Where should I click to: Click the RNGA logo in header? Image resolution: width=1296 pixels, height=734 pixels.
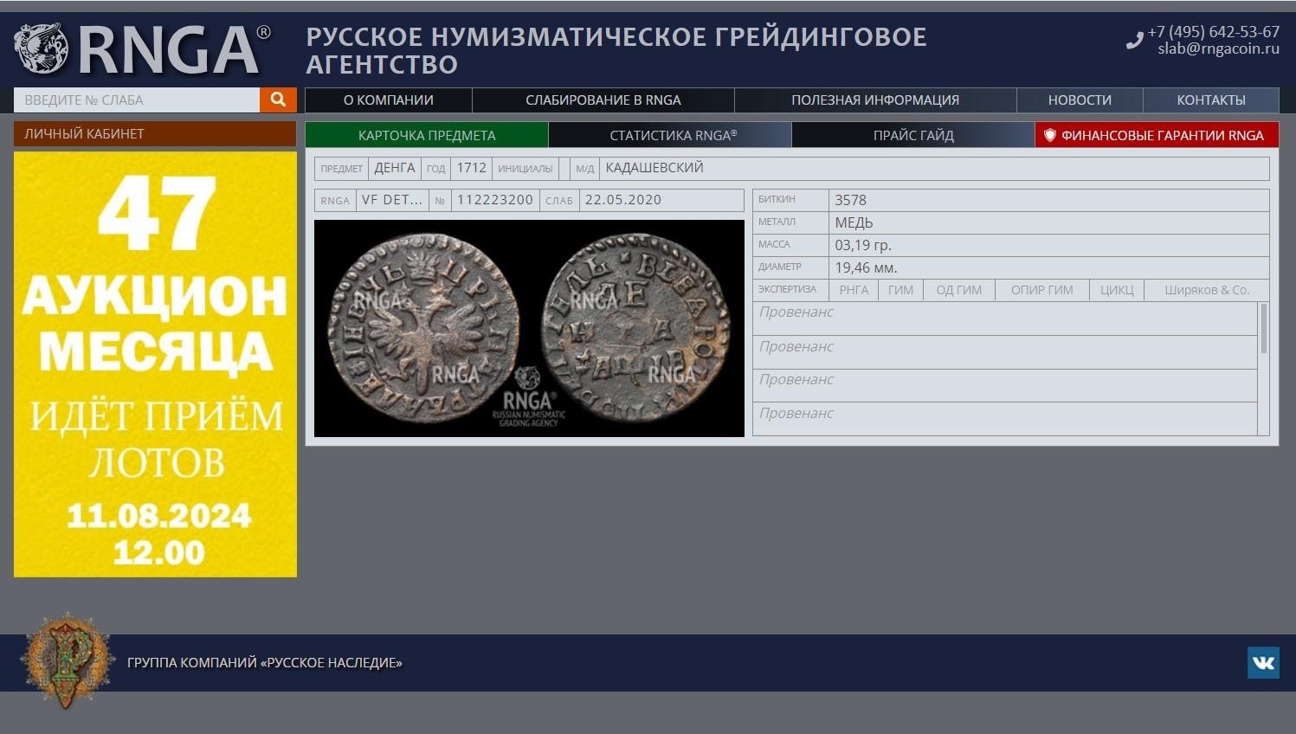[143, 49]
